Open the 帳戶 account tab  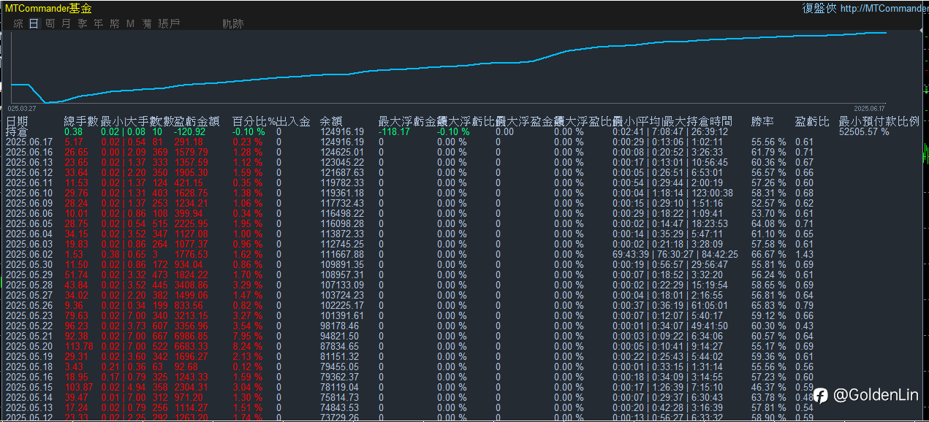pos(169,23)
